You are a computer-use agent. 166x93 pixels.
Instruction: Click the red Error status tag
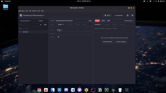97,21
